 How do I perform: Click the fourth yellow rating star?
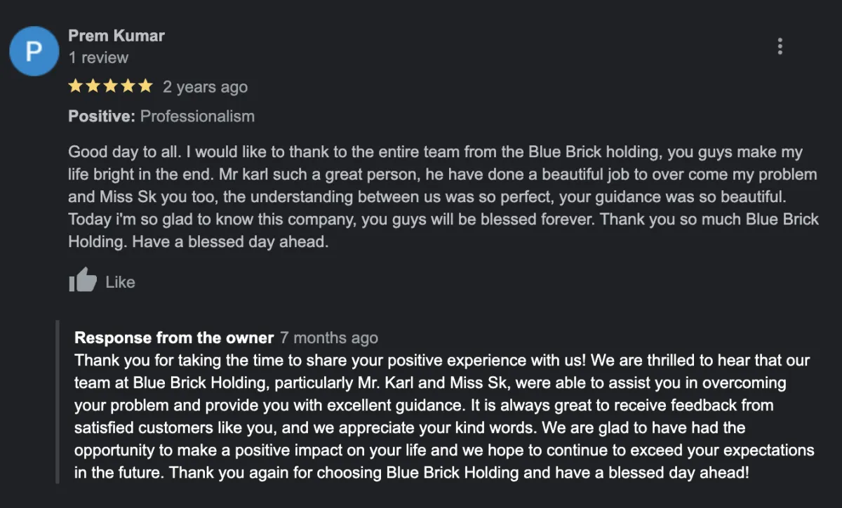tap(128, 86)
